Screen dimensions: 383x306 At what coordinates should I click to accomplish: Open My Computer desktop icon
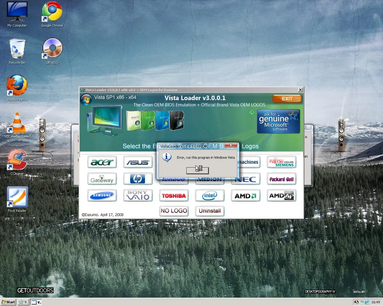(x=17, y=14)
